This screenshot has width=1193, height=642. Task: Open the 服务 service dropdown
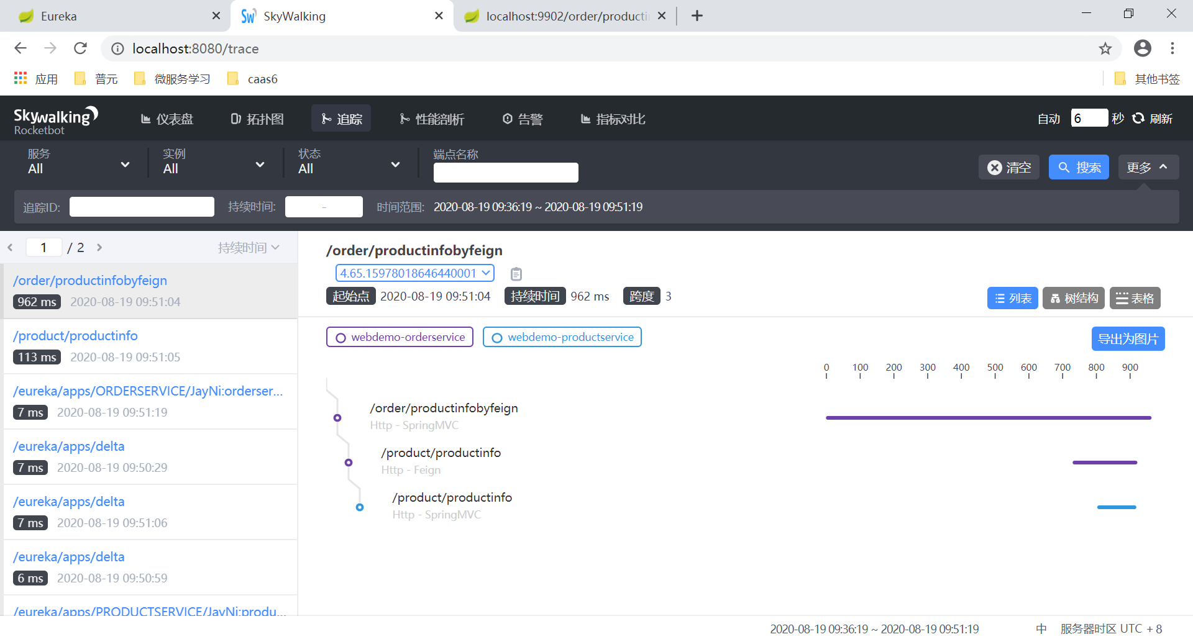tap(78, 163)
